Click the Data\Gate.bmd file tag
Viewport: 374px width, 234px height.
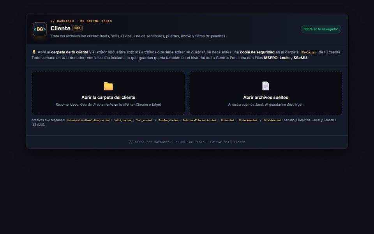[272, 120]
